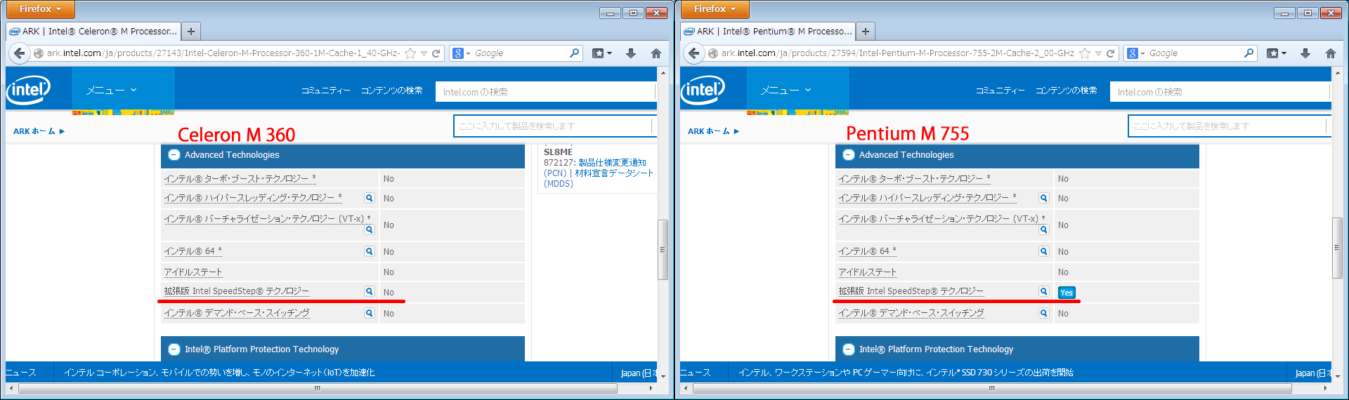Click horizontal scrollbar in Celeron window
The width and height of the screenshot is (1349, 400).
point(317,388)
